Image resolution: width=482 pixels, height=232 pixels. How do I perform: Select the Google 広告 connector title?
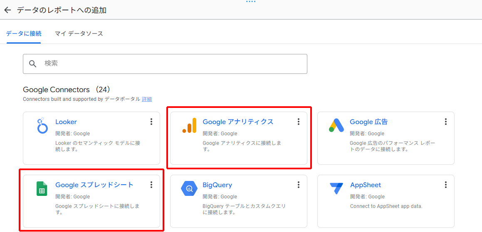click(x=368, y=122)
